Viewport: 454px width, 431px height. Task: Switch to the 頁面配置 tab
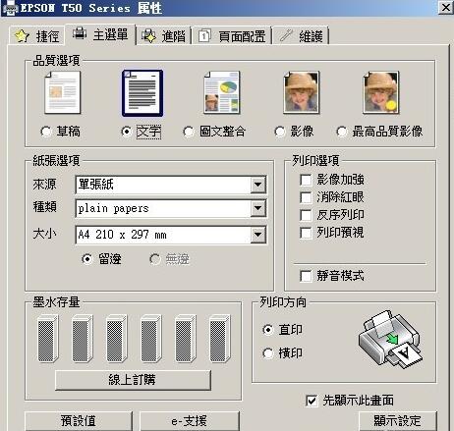tap(232, 35)
